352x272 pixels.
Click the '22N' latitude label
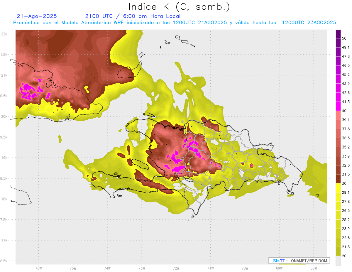(x=4, y=34)
